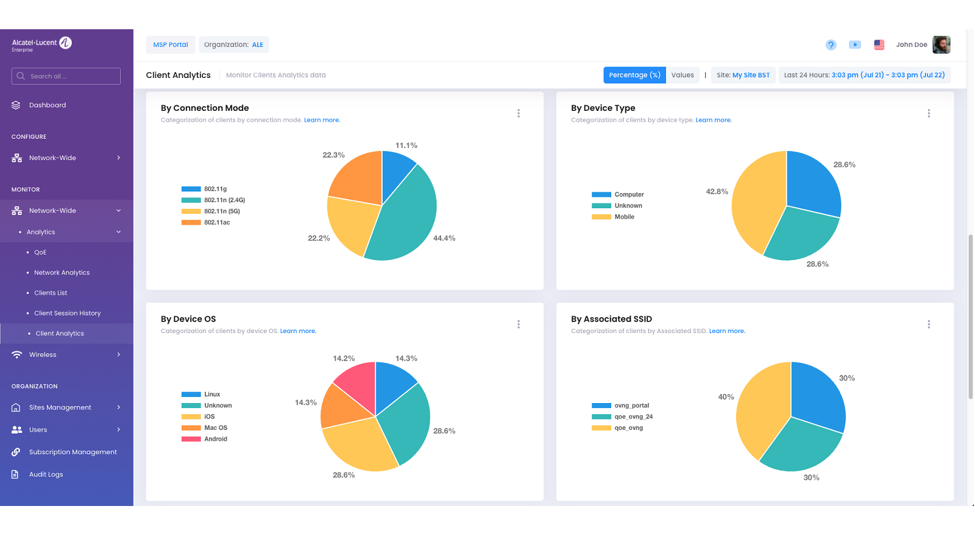Toggle the Android color swatch in legend
The width and height of the screenshot is (975, 548).
pos(191,439)
